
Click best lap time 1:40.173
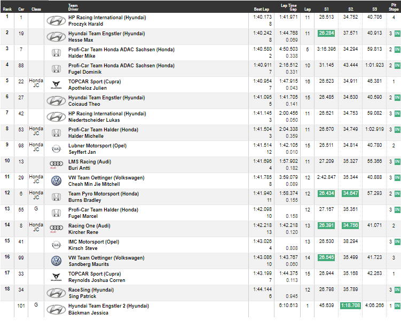262,17
